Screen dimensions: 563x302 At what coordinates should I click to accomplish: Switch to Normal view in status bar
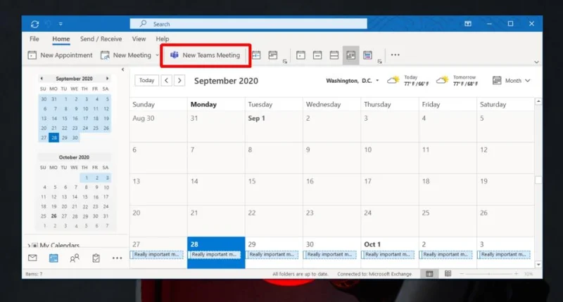429,274
